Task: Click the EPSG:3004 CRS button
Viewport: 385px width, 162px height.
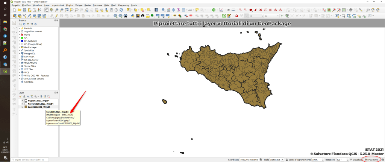Action: click(x=371, y=160)
